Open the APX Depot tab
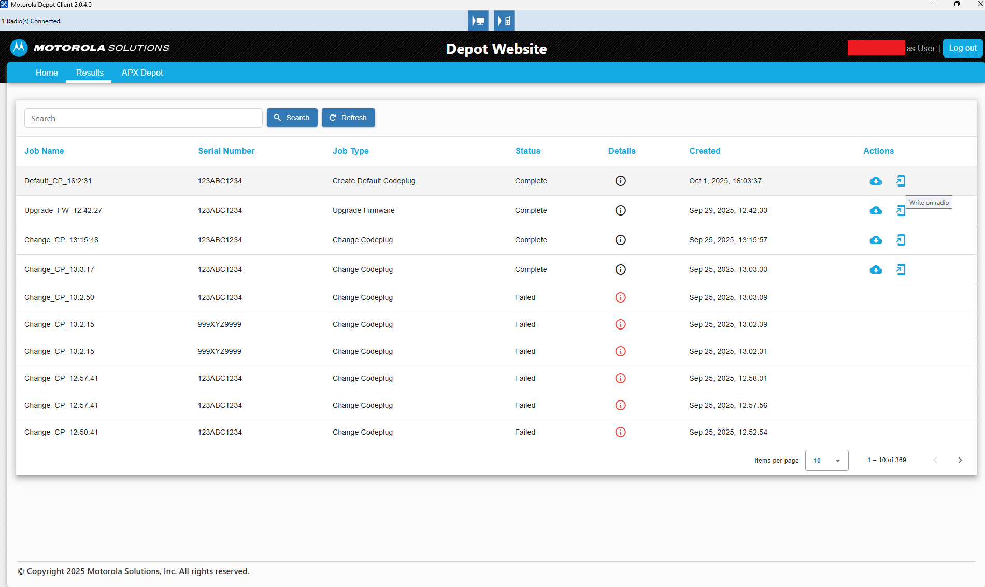The height and width of the screenshot is (587, 985). [142, 73]
